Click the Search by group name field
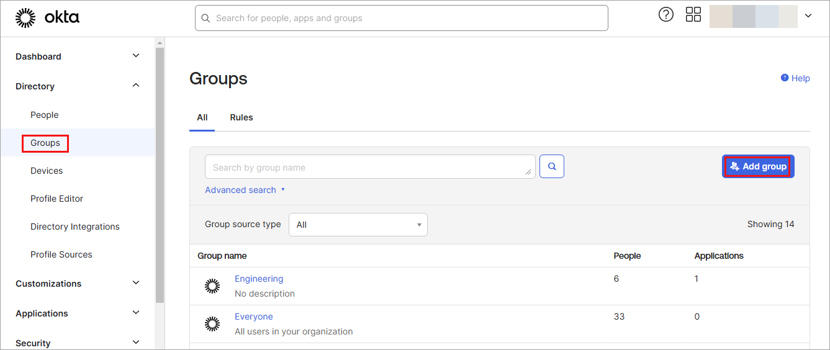830x350 pixels. 369,167
